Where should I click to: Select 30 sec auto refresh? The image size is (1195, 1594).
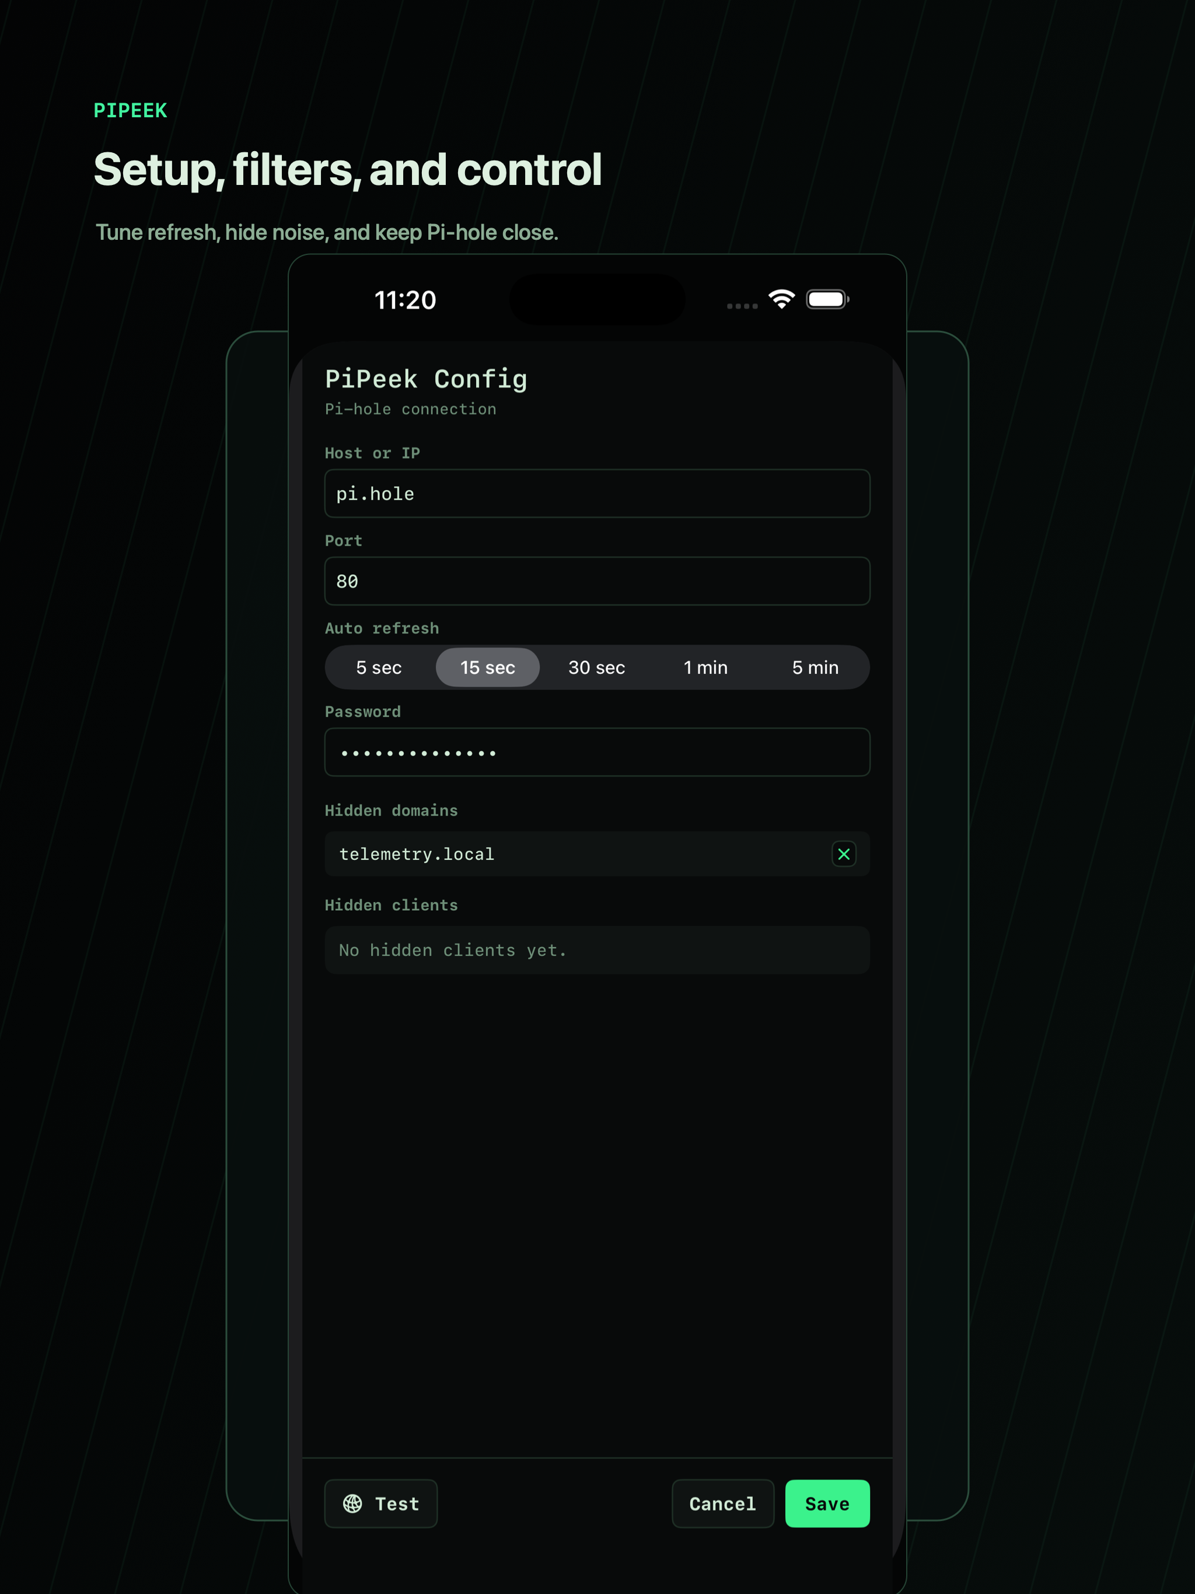pos(597,667)
